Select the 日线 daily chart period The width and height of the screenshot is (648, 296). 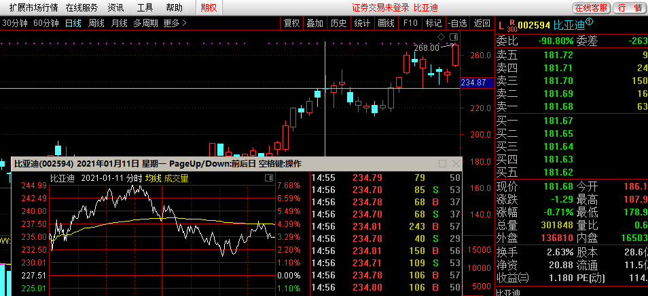coord(73,23)
